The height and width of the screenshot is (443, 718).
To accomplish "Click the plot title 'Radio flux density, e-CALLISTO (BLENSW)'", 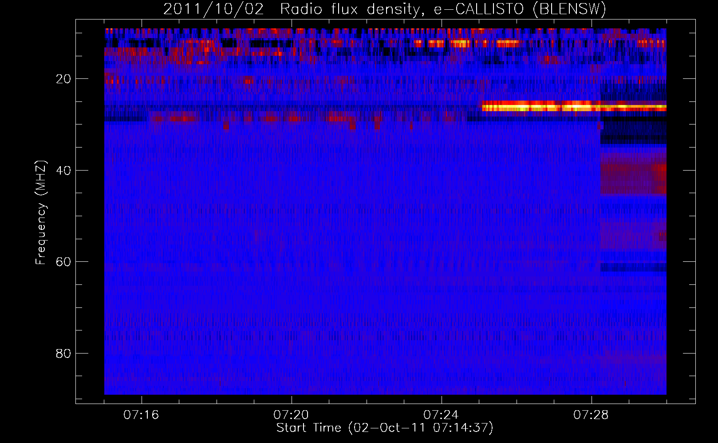I will [x=443, y=9].
